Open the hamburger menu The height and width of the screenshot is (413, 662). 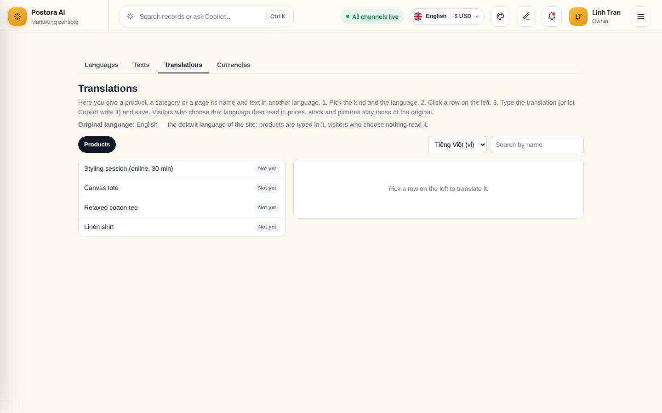coord(641,17)
